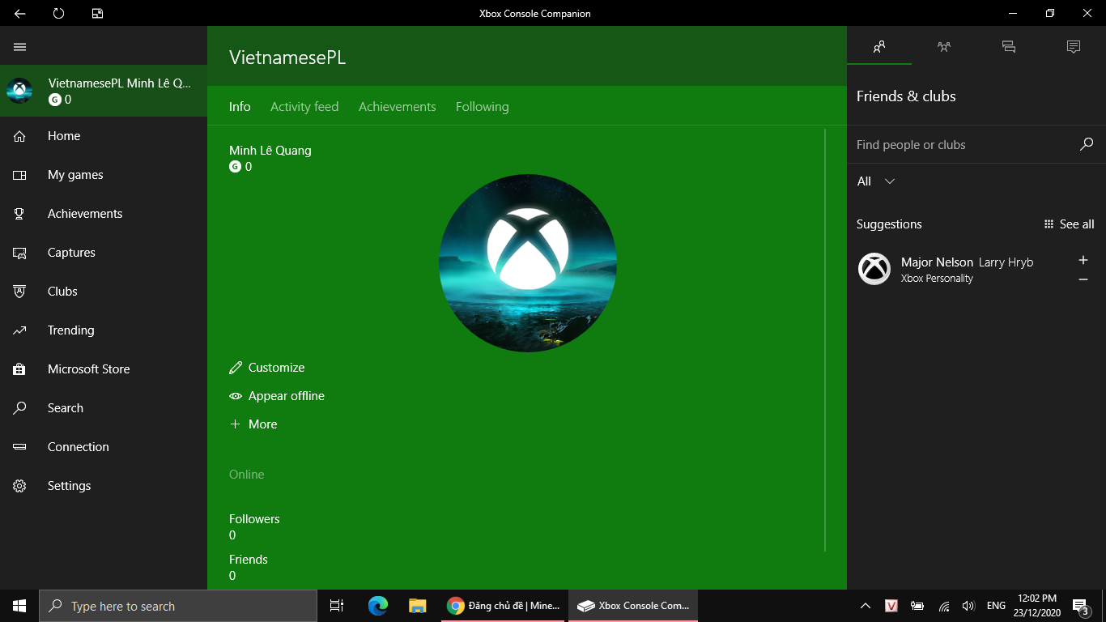Click See all suggestions link

pyautogui.click(x=1069, y=224)
